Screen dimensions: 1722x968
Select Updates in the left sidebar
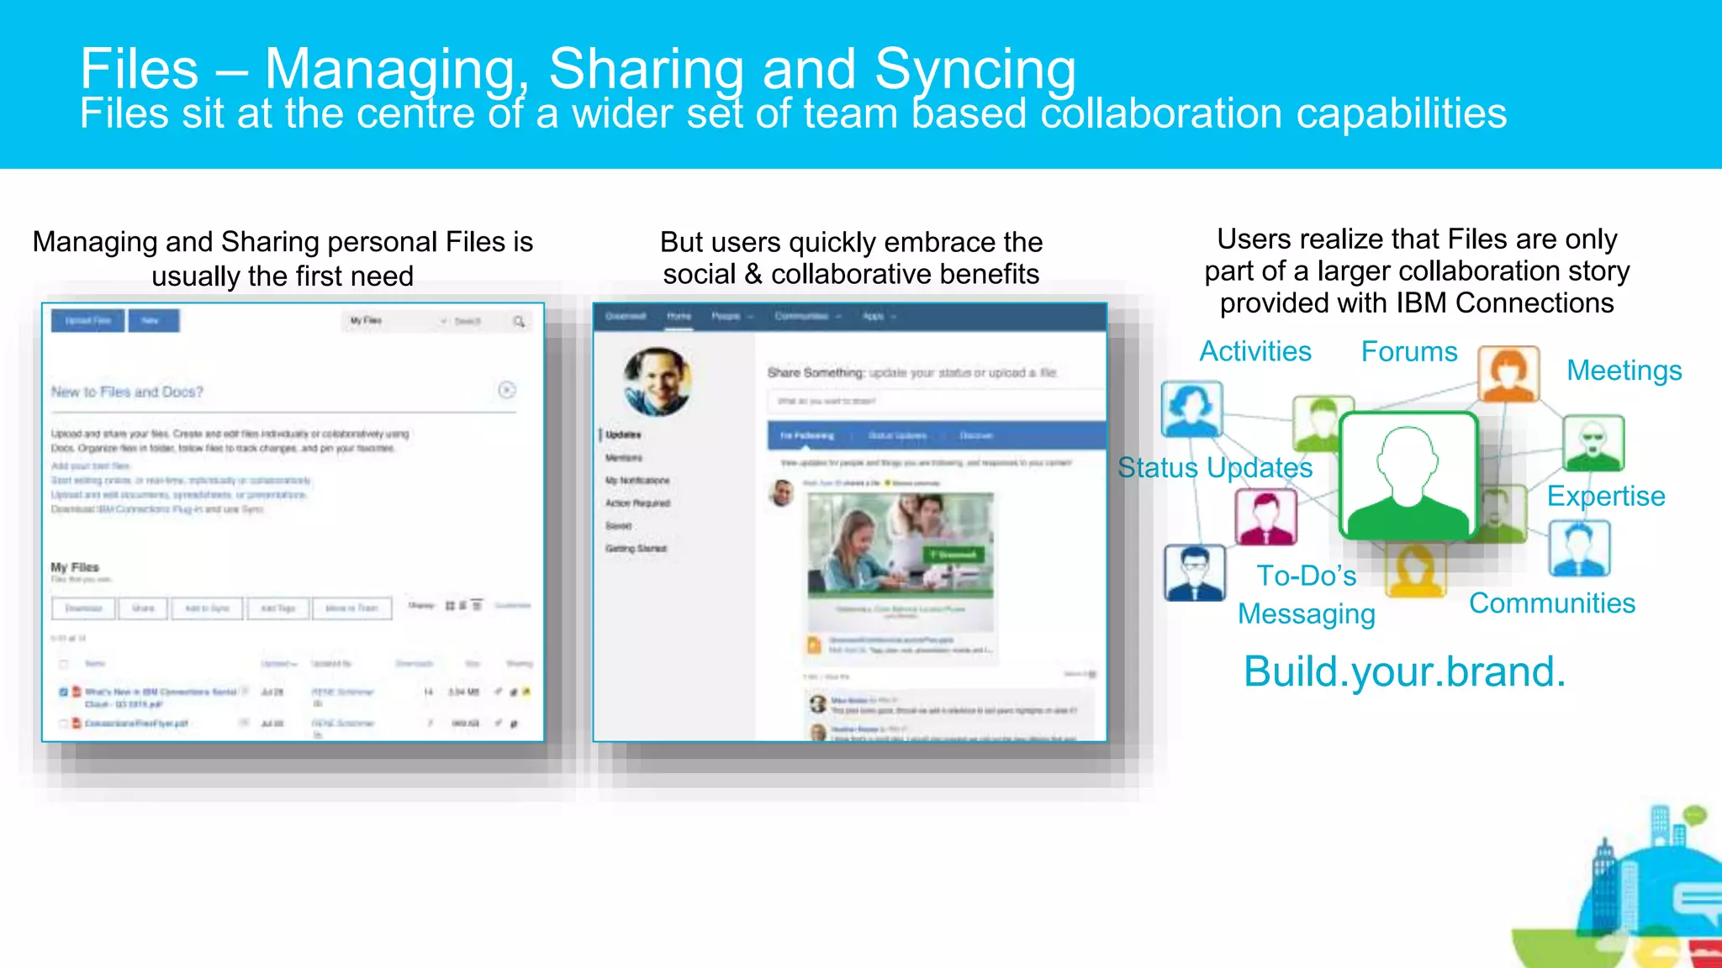[x=623, y=435]
